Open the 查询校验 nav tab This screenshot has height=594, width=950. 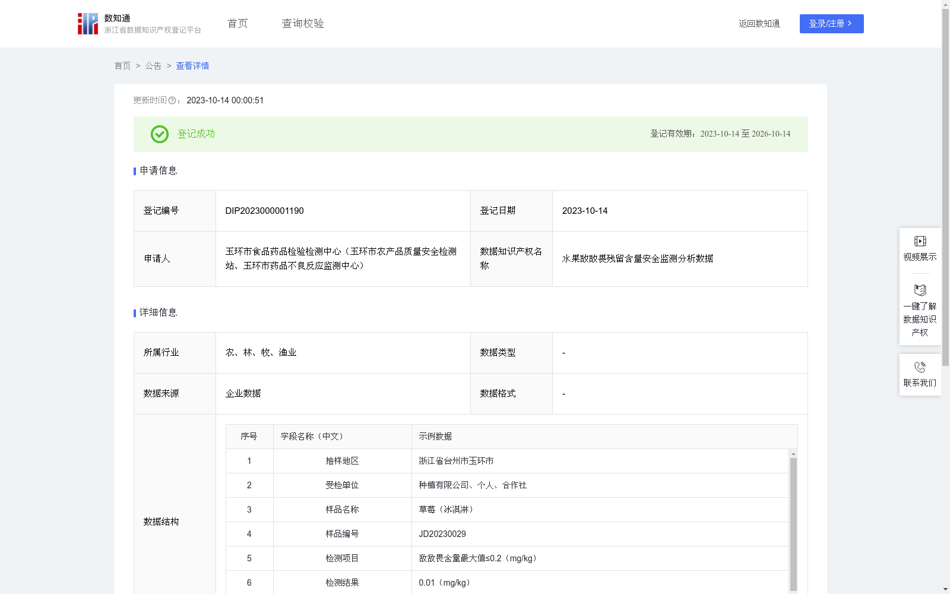(303, 24)
